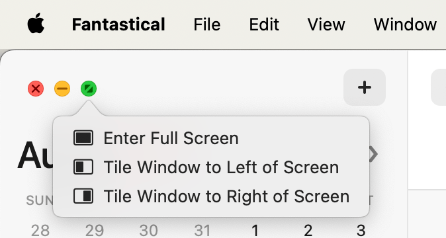This screenshot has height=238, width=446.
Task: Click the red close window button
Action: 36,89
